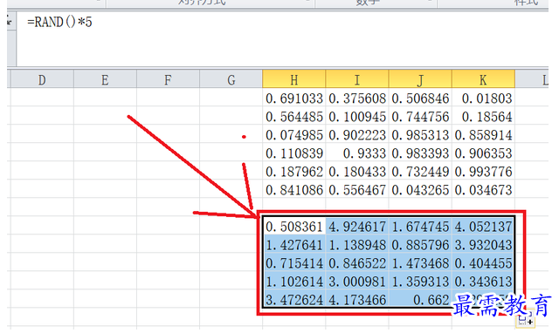Select cell with value 0.691033

tap(293, 98)
